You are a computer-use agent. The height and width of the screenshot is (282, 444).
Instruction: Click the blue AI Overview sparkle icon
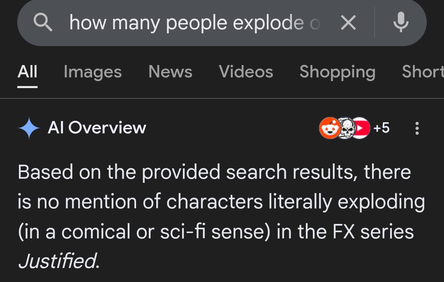[x=29, y=128]
